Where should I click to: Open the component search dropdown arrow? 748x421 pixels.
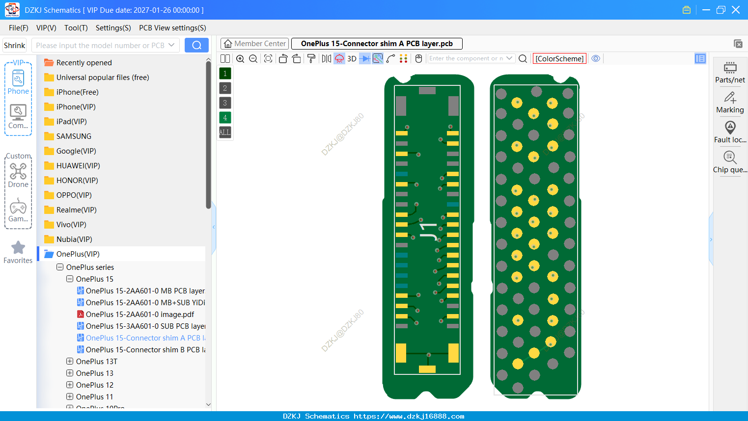pyautogui.click(x=509, y=58)
